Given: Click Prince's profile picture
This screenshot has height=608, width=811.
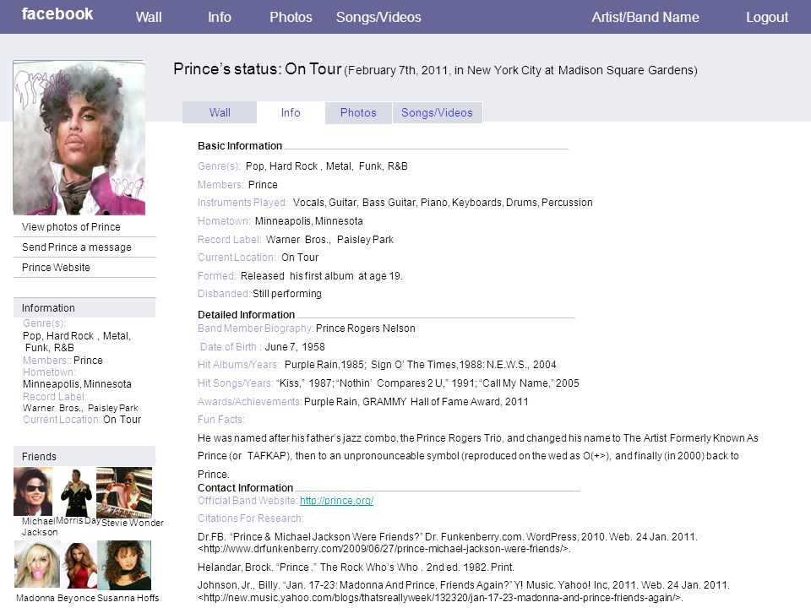Looking at the screenshot, I should (79, 138).
